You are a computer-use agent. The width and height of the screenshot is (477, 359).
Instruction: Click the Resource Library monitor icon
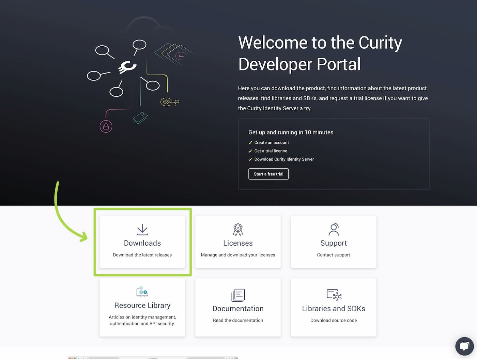tap(142, 292)
